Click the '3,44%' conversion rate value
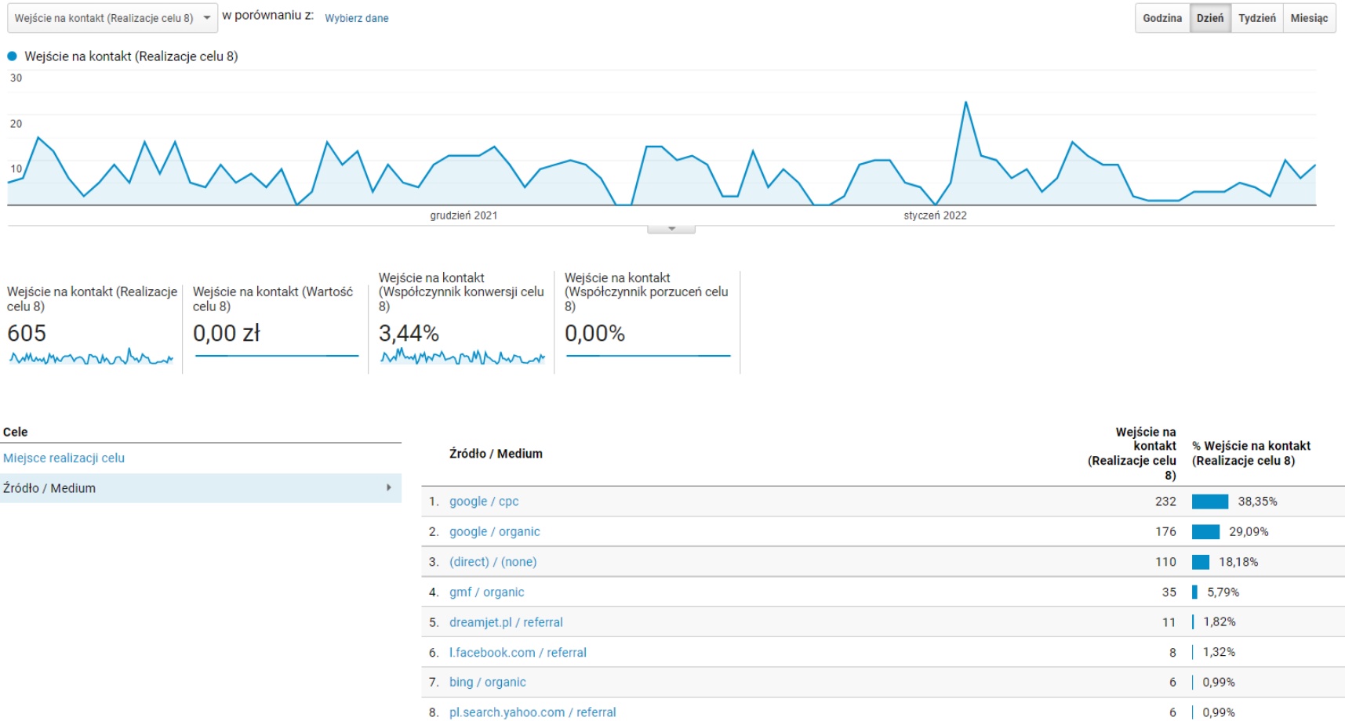 (409, 334)
